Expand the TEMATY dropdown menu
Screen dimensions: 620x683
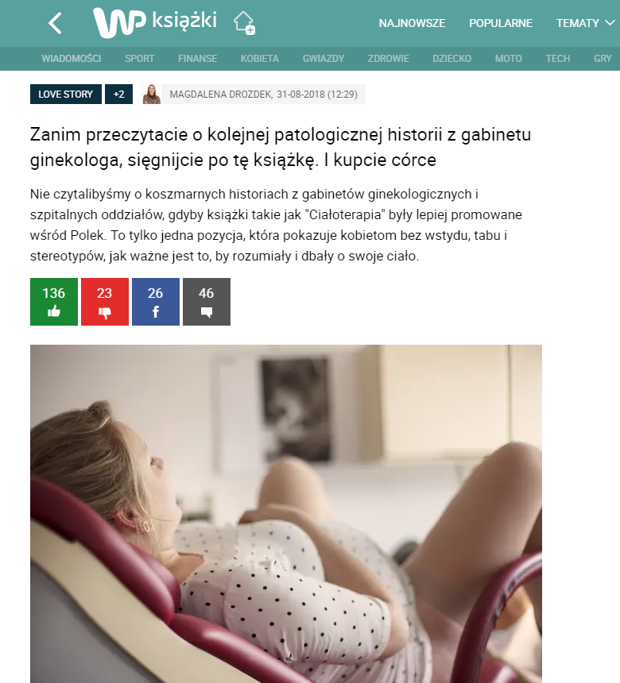tap(585, 23)
